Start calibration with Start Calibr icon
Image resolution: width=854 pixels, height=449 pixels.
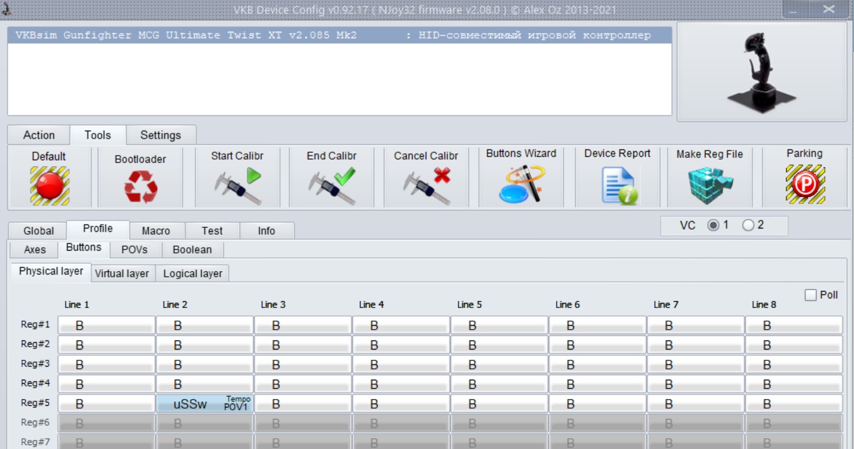click(x=237, y=186)
